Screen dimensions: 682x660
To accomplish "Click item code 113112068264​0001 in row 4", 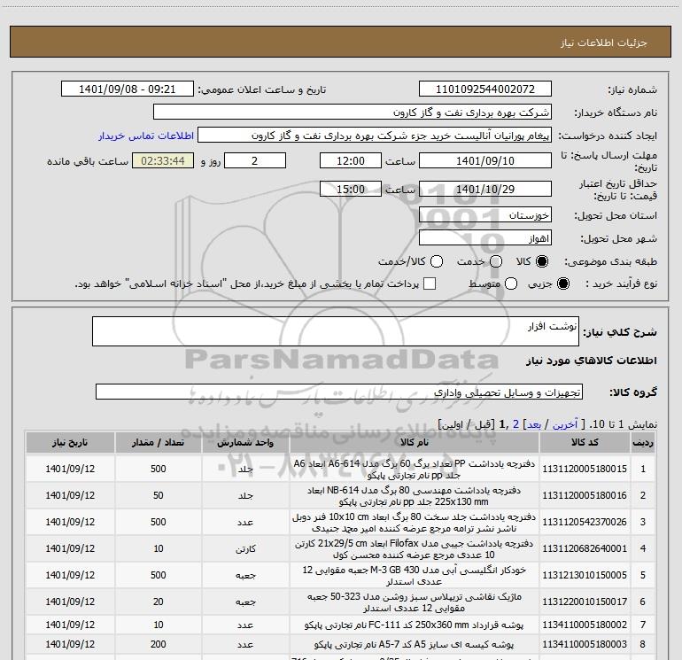I will click(585, 548).
